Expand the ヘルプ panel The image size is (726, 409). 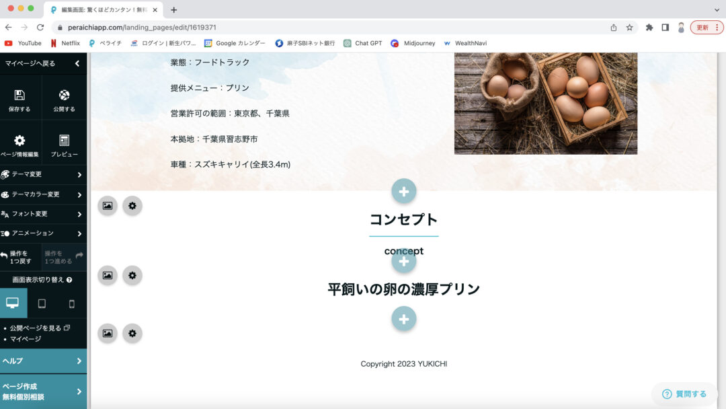[x=43, y=361]
